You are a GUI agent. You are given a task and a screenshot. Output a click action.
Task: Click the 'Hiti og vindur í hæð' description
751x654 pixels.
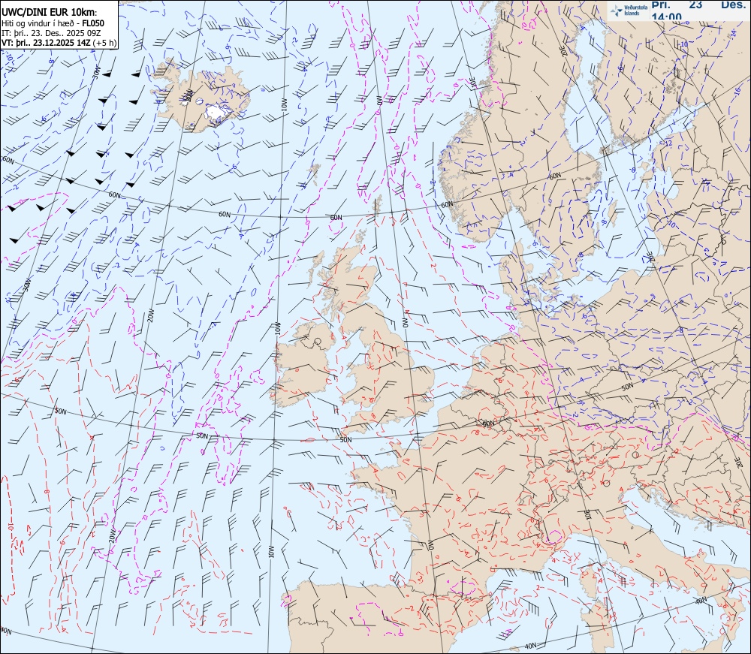[x=38, y=23]
